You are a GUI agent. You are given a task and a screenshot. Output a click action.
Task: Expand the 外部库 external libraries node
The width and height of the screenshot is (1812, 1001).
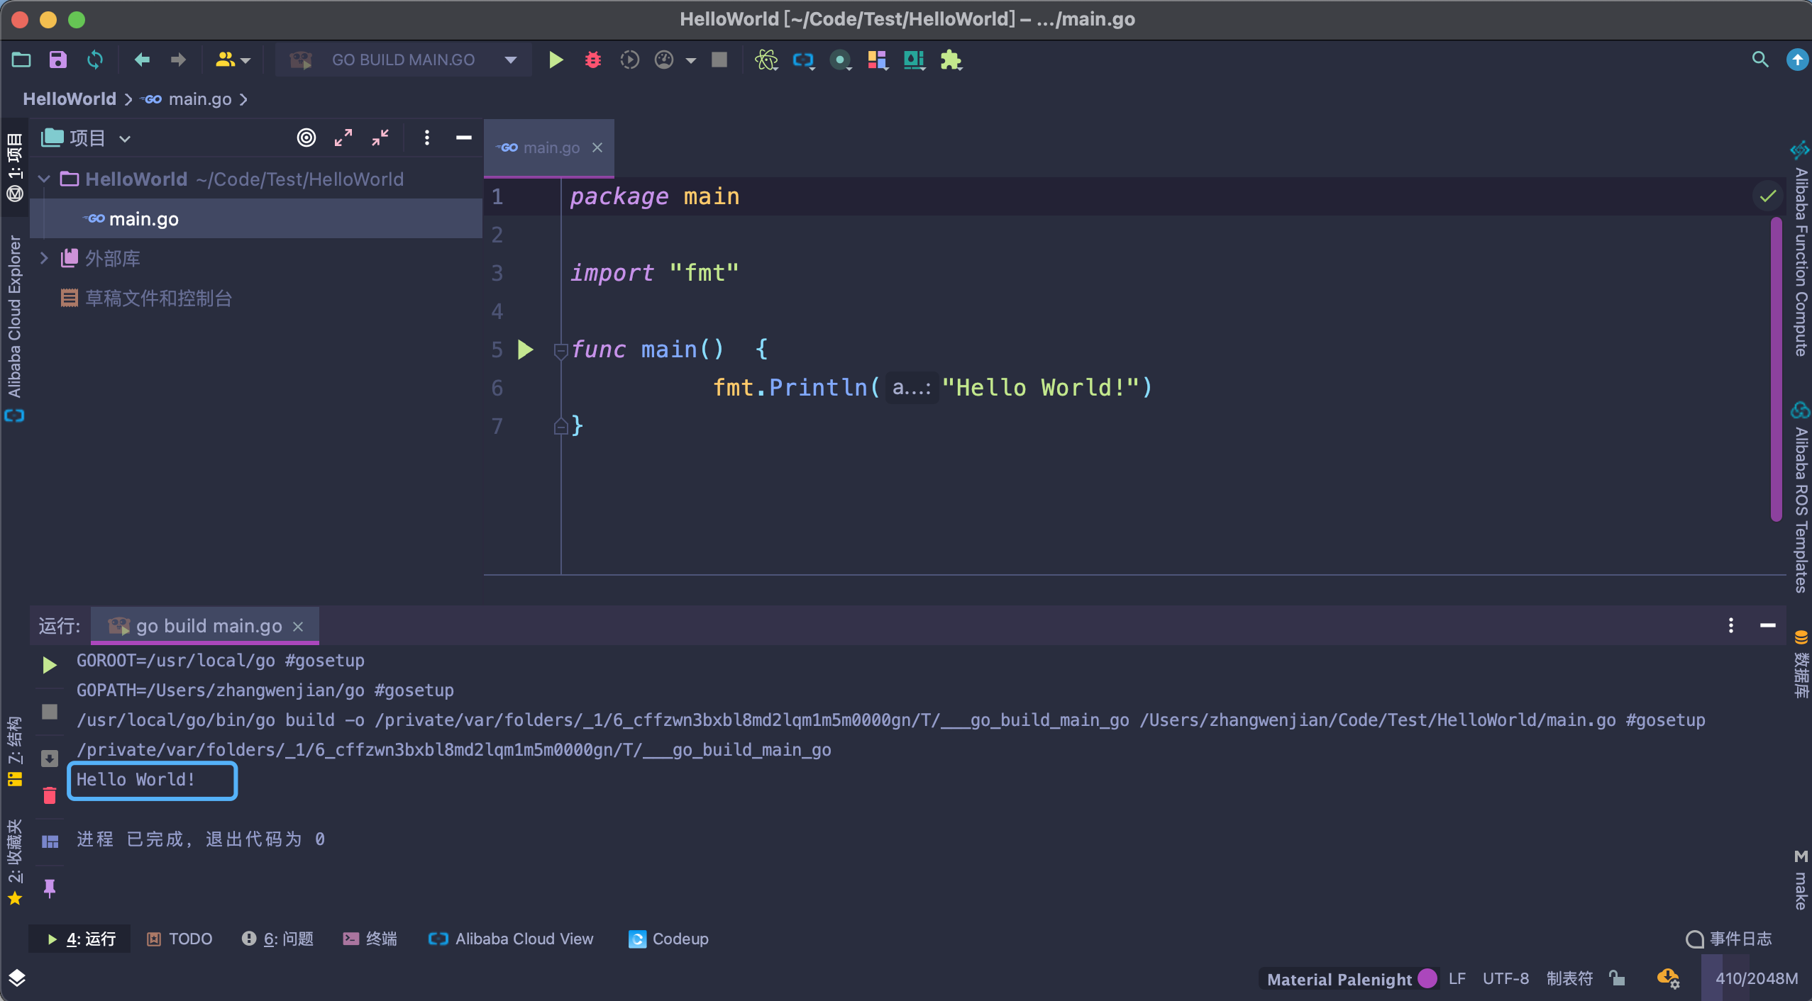44,259
